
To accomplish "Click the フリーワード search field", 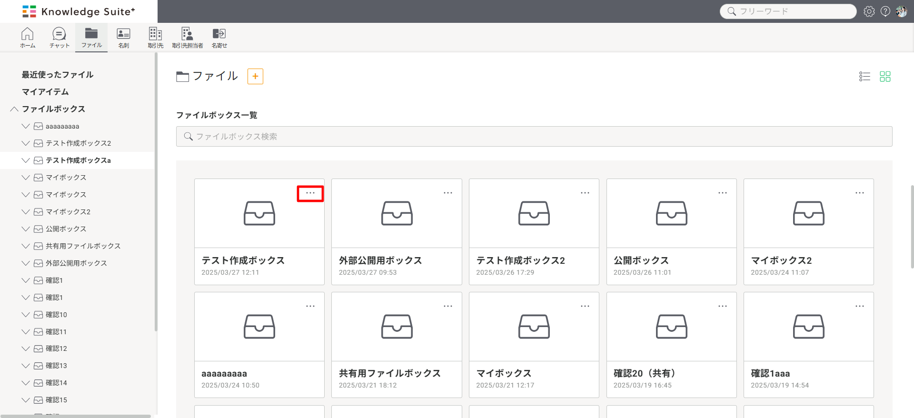I will [x=788, y=11].
